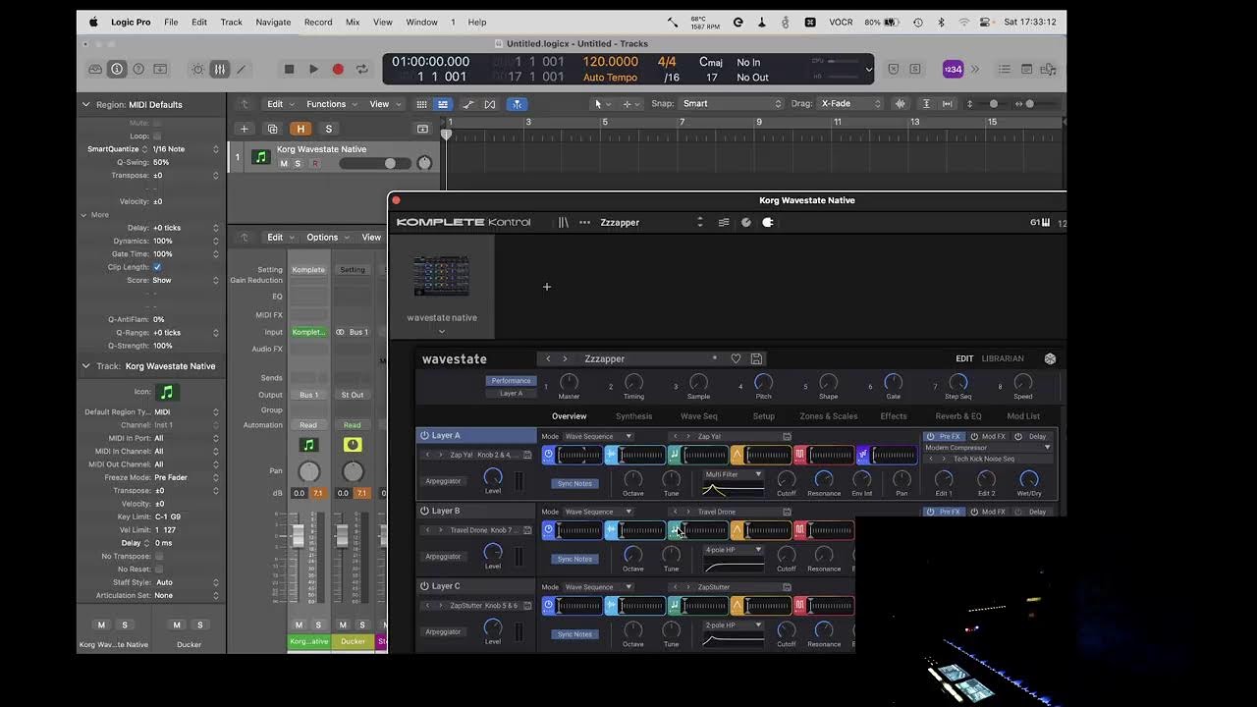The width and height of the screenshot is (1257, 707).
Task: Open the Drag X-Fade dropdown
Action: coord(848,104)
